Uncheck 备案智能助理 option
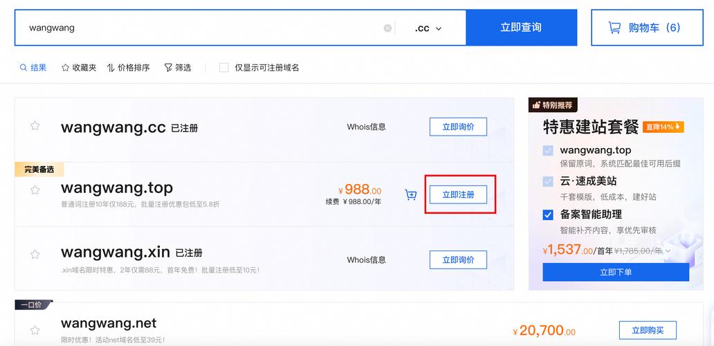Screen dimensions: 714x346 click(548, 215)
